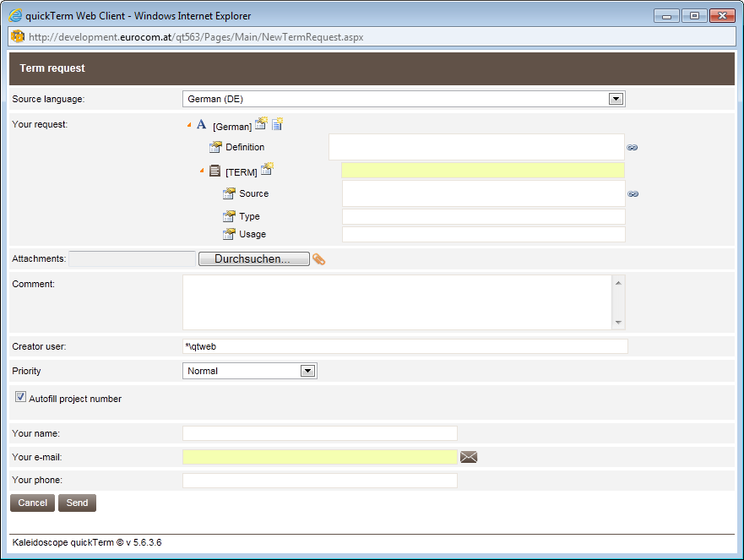Open the Priority dropdown
The image size is (744, 560).
pyautogui.click(x=308, y=371)
